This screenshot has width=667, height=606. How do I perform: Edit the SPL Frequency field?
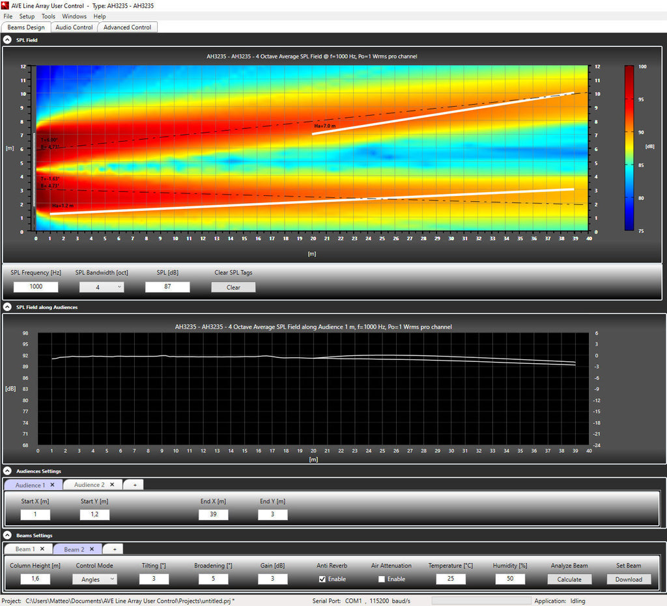[x=36, y=287]
